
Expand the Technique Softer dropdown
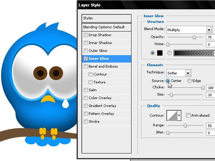pos(179,73)
